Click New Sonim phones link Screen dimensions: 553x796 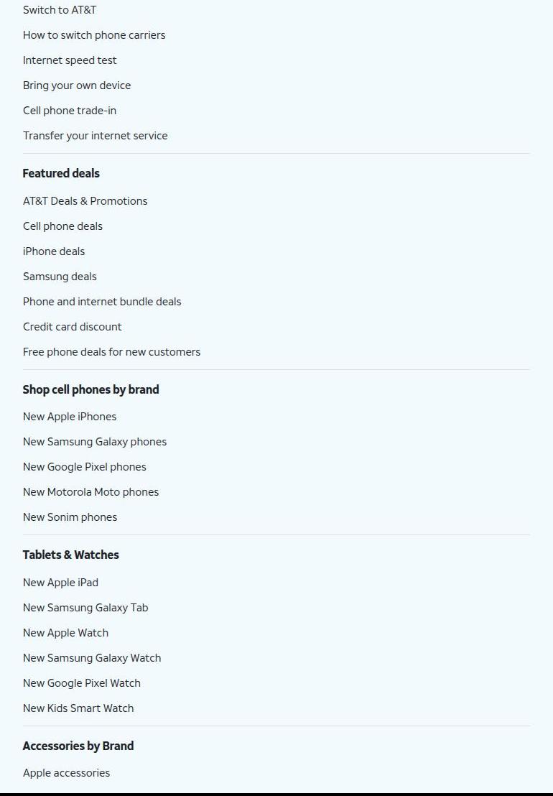click(70, 517)
